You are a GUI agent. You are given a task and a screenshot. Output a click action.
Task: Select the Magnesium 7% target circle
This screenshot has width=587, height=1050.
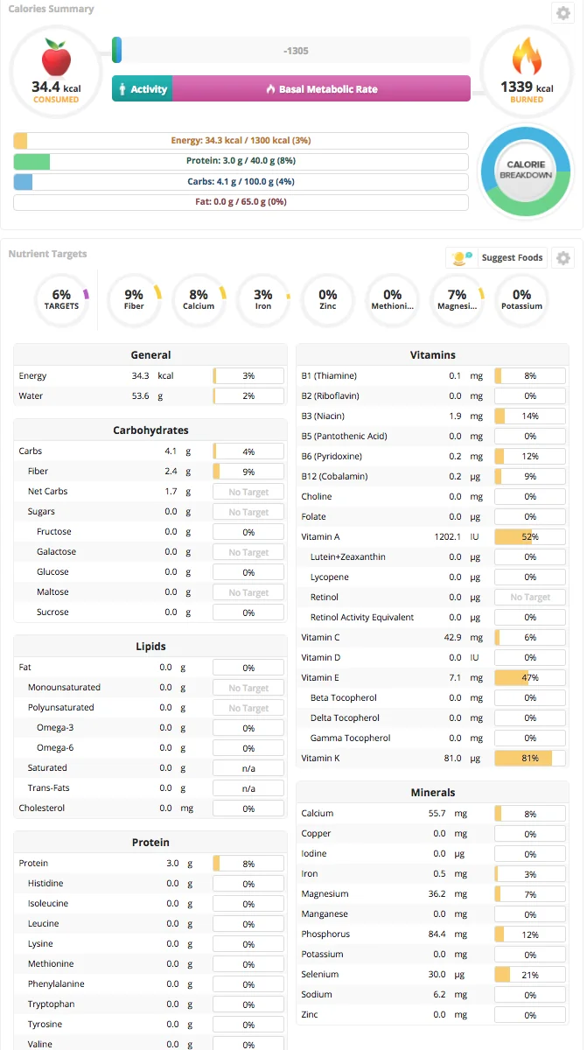pyautogui.click(x=457, y=299)
